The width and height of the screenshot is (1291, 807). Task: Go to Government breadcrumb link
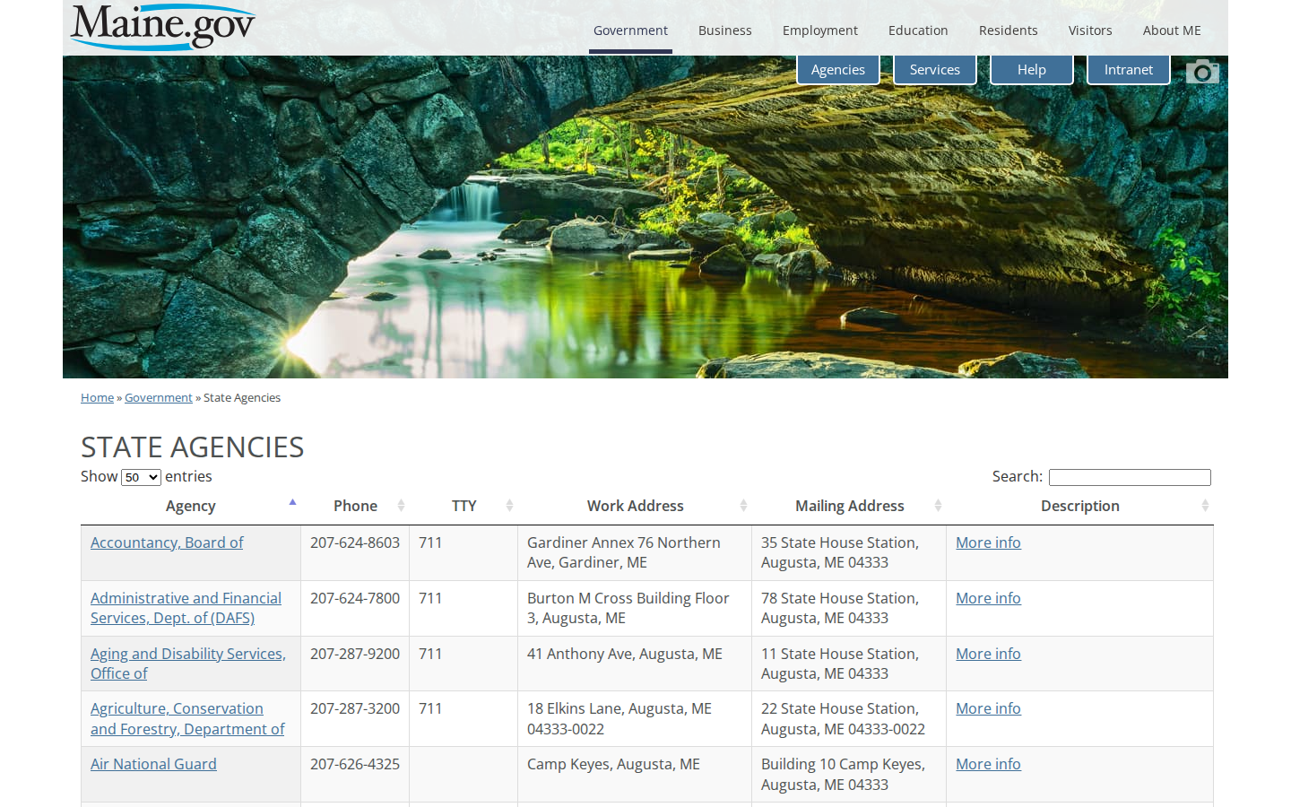(159, 398)
